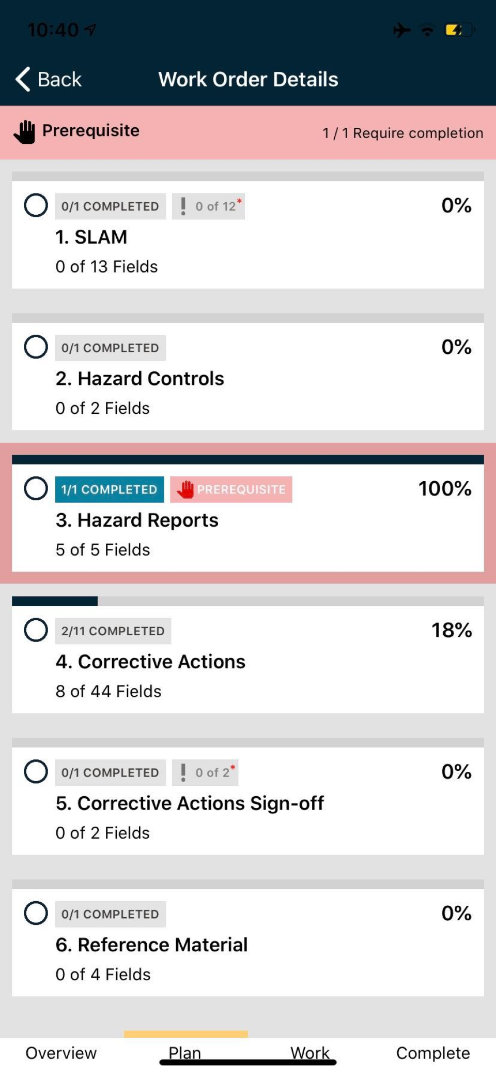496x1075 pixels.
Task: Select the Reference Material circle checkbox
Action: [x=36, y=913]
